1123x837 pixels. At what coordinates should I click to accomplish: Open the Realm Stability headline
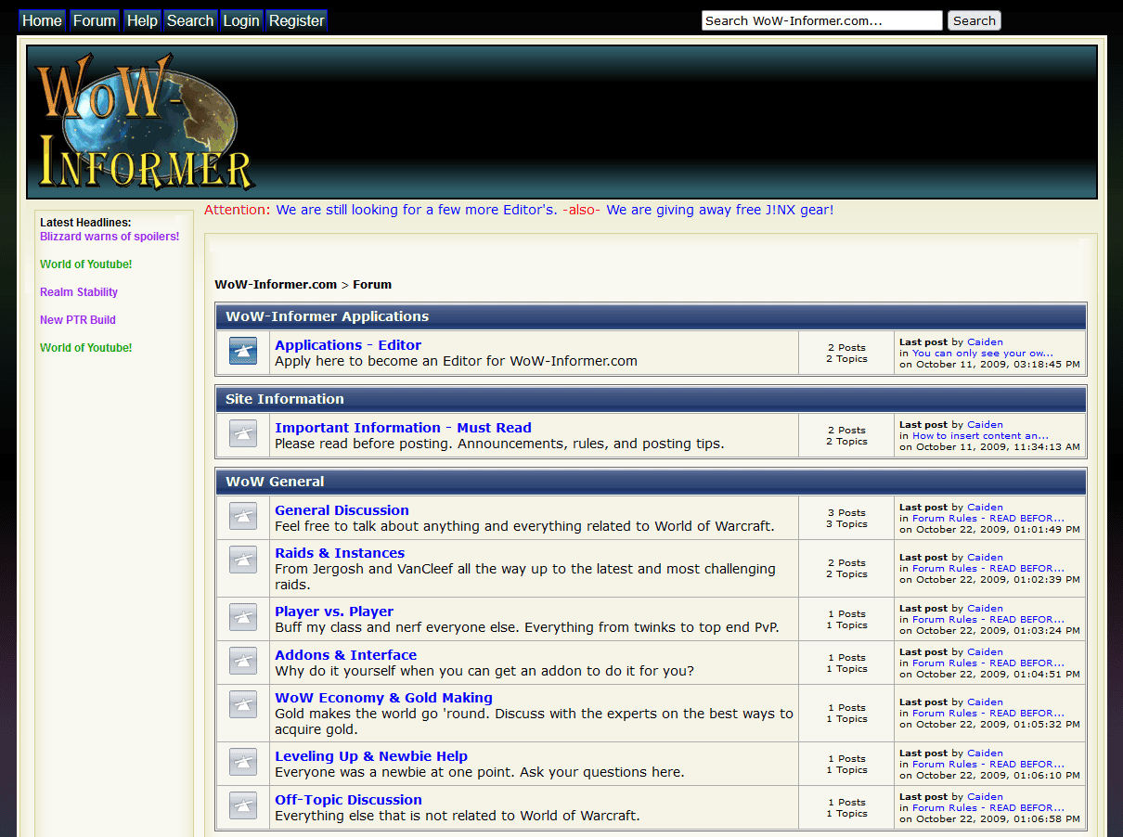pyautogui.click(x=79, y=292)
